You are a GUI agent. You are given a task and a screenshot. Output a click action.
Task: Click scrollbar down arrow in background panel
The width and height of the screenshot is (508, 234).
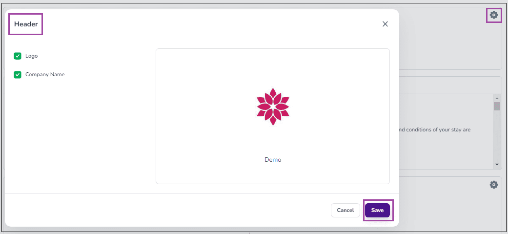497,165
